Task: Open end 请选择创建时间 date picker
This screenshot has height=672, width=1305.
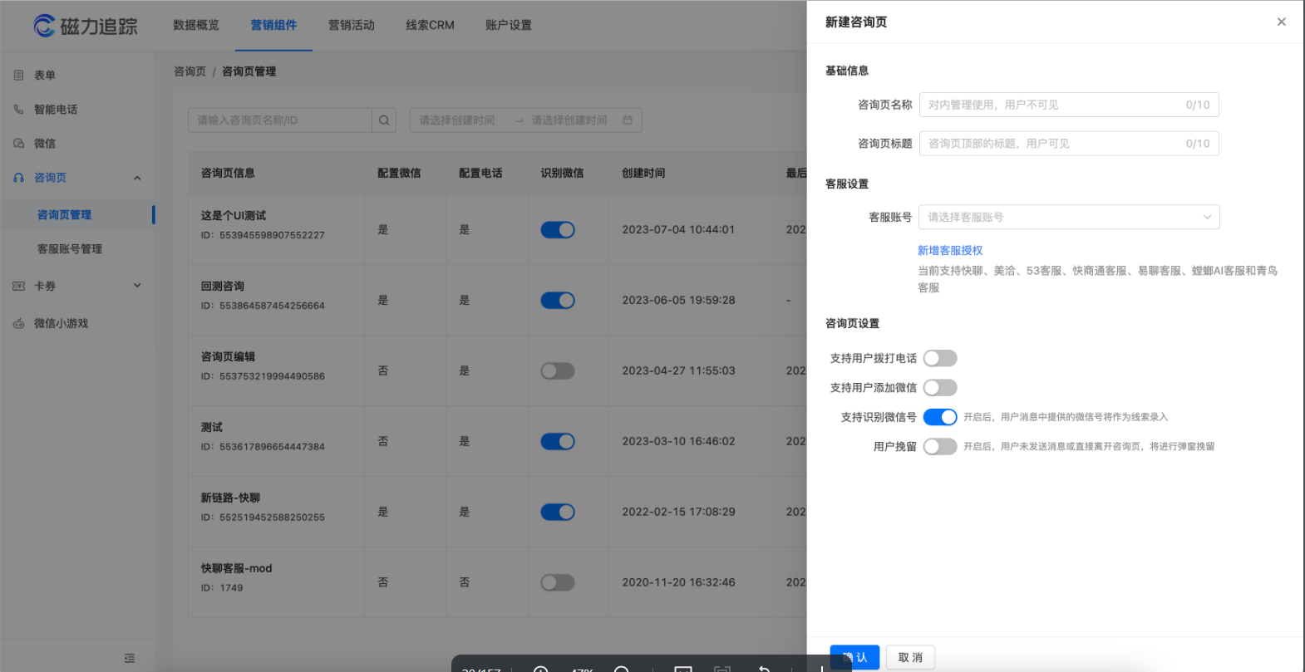Action: [569, 120]
